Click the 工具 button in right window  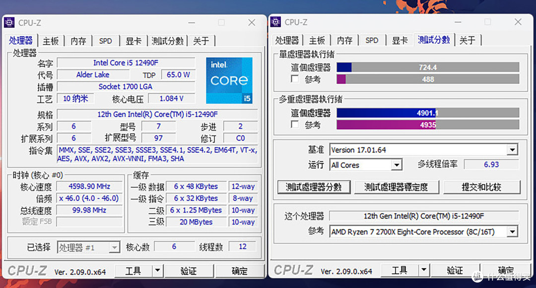[400, 270]
